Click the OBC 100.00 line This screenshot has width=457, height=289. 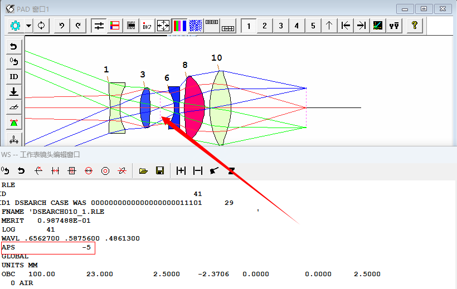pyautogui.click(x=191, y=274)
